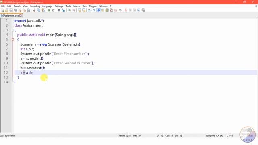258x145 pixels.
Task: Close the Assignment.java tab via its X
Action: 21,16
